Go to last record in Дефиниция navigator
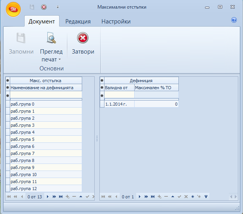 153,197
